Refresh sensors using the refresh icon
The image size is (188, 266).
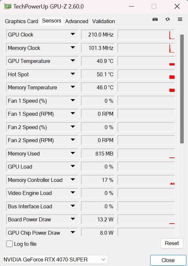click(167, 19)
